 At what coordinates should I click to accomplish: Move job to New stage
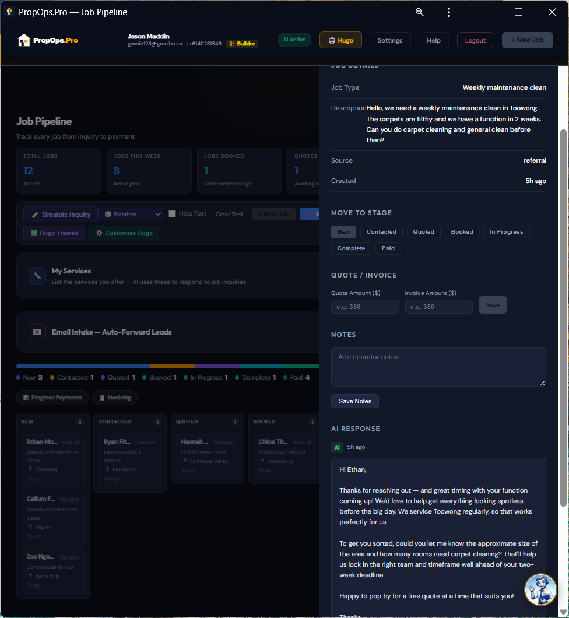343,232
